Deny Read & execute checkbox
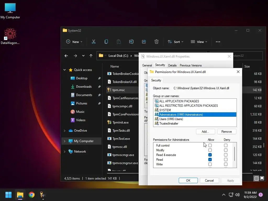The image size is (268, 201). 226,155
